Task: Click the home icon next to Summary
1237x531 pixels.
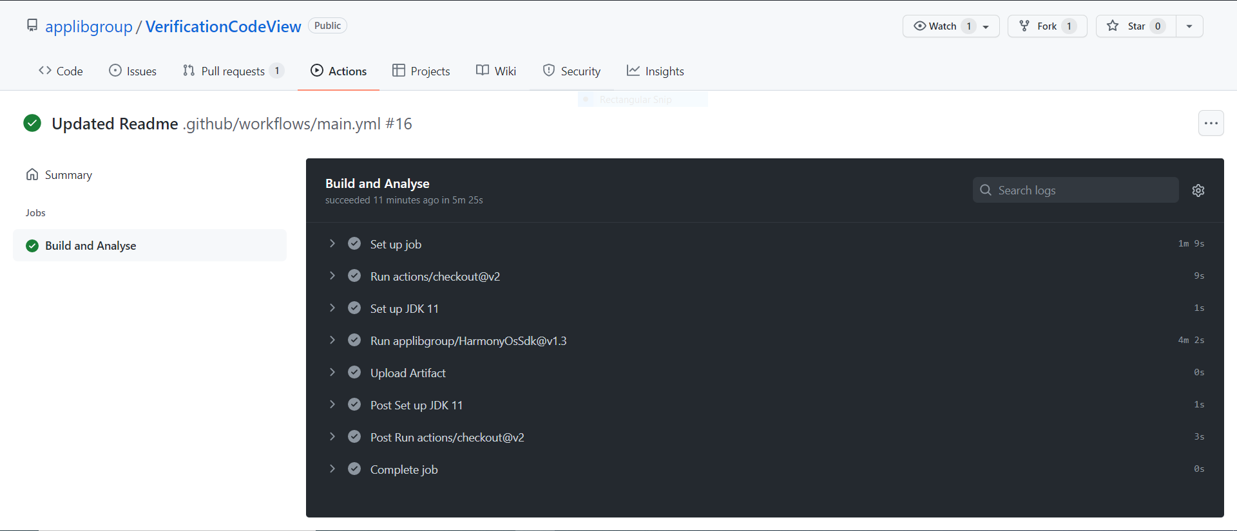Action: pyautogui.click(x=32, y=174)
